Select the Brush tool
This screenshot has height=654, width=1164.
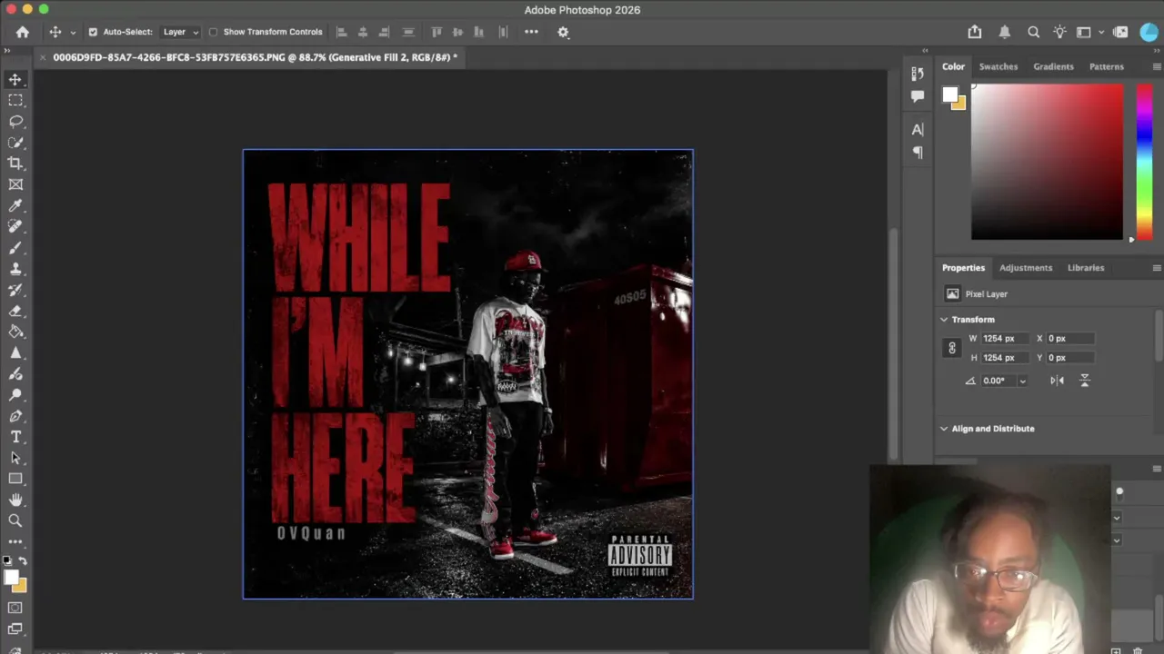pos(15,248)
